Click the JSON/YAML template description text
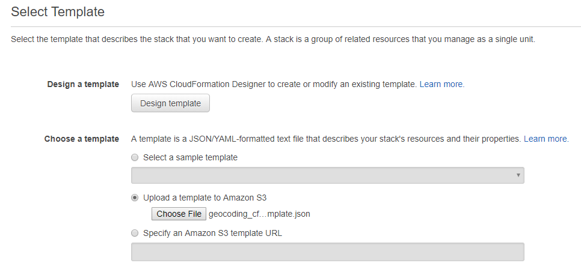The image size is (581, 278). pyautogui.click(x=327, y=139)
